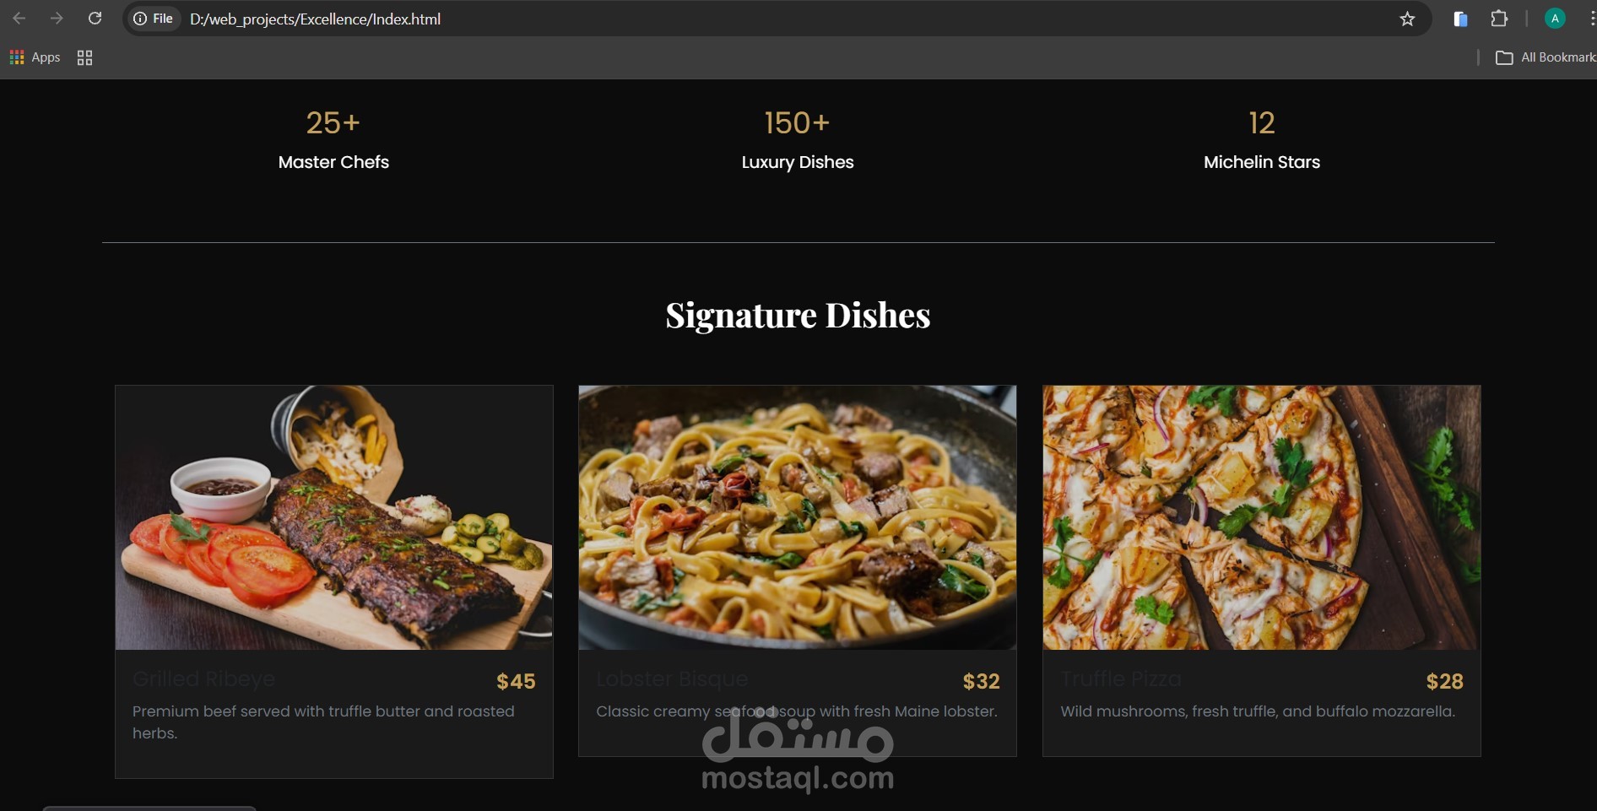
Task: Open the All Bookmarks folder
Action: (1546, 57)
